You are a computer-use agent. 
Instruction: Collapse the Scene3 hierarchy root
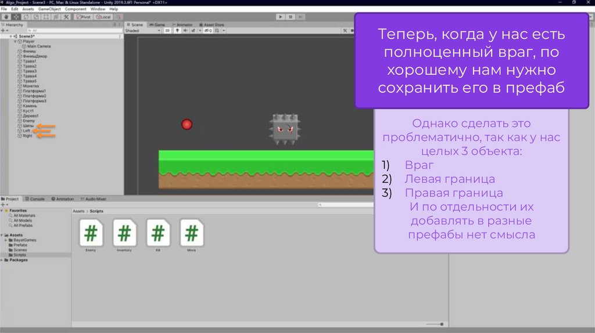(x=10, y=37)
